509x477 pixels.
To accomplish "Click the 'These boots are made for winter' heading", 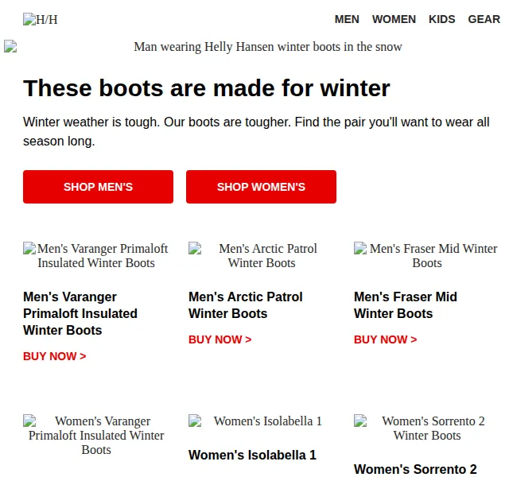I will (207, 88).
